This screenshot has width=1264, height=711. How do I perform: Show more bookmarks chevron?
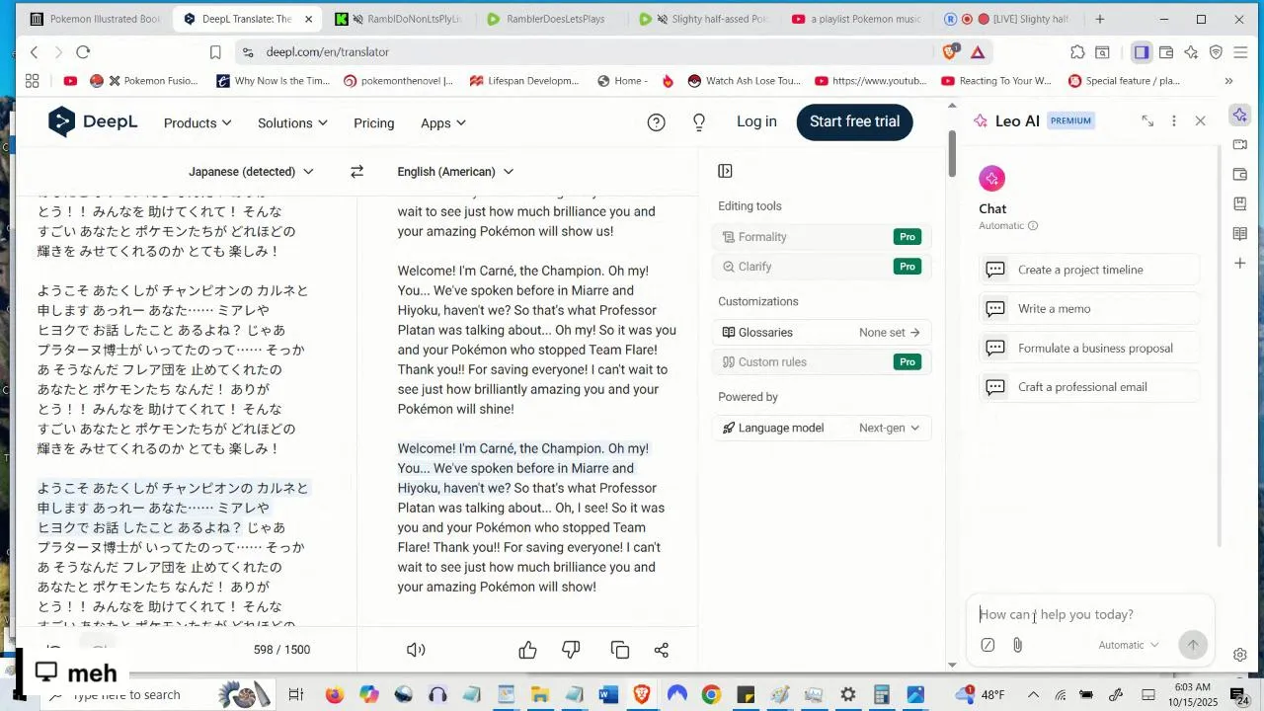click(1228, 81)
